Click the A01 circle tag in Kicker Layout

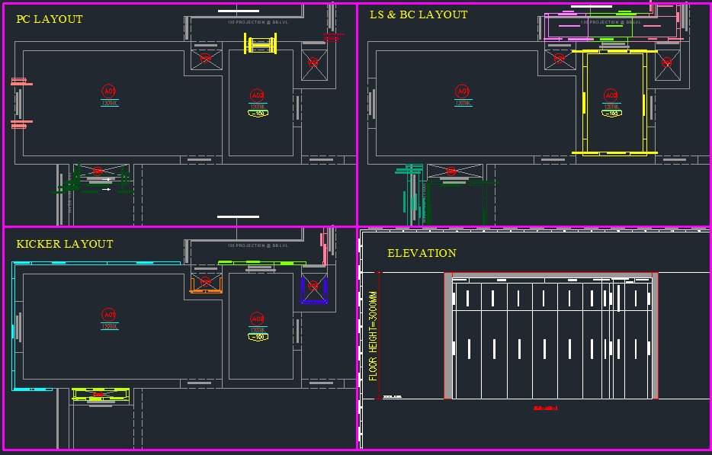(109, 315)
